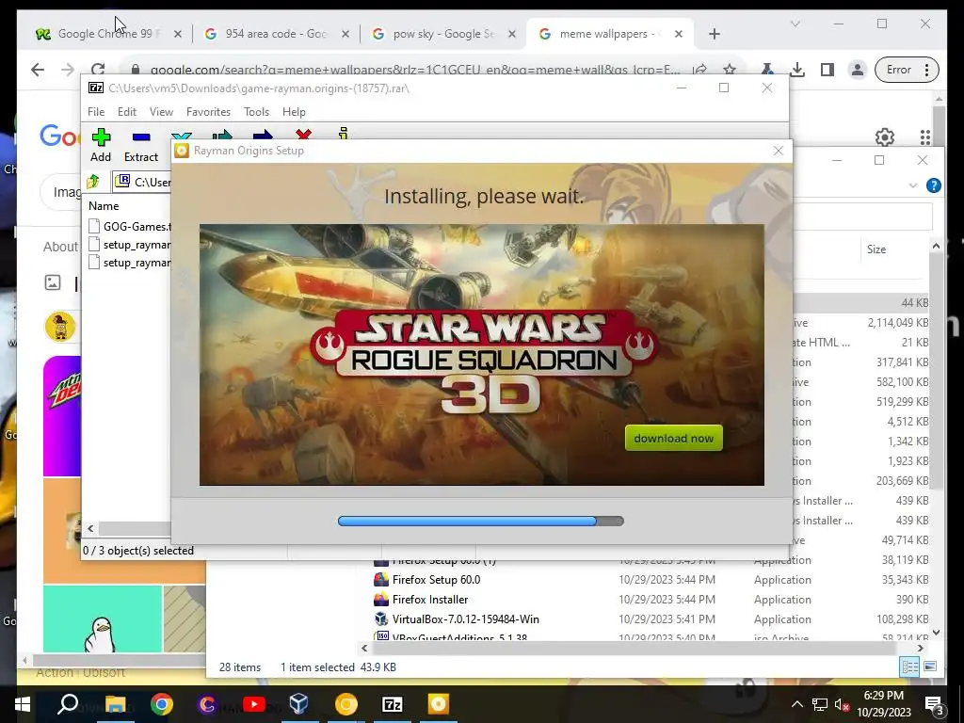This screenshot has height=723, width=964.
Task: Click Size column header in File Explorer
Action: (x=876, y=249)
